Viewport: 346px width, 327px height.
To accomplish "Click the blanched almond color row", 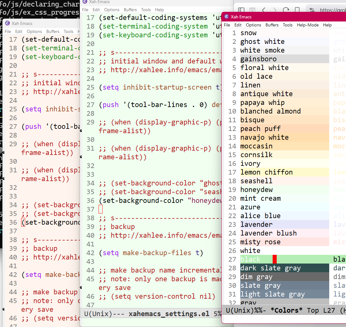I will (285, 111).
